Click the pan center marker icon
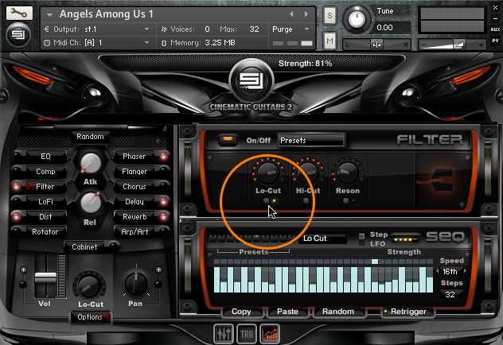The image size is (503, 345). [376, 45]
